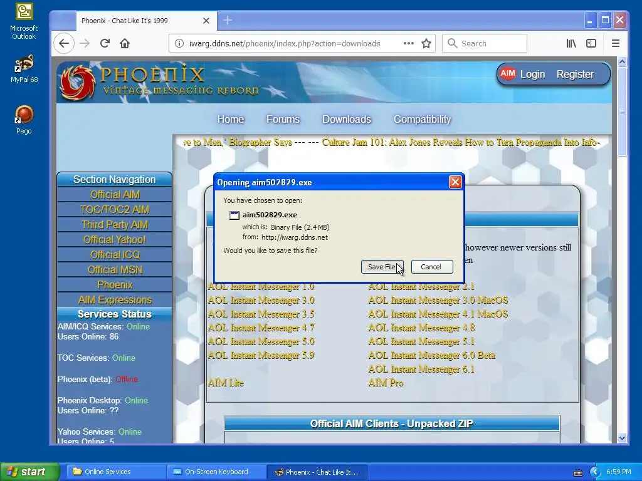
Task: Open AOL Instant Messenger 5.1 link
Action: 421,341
